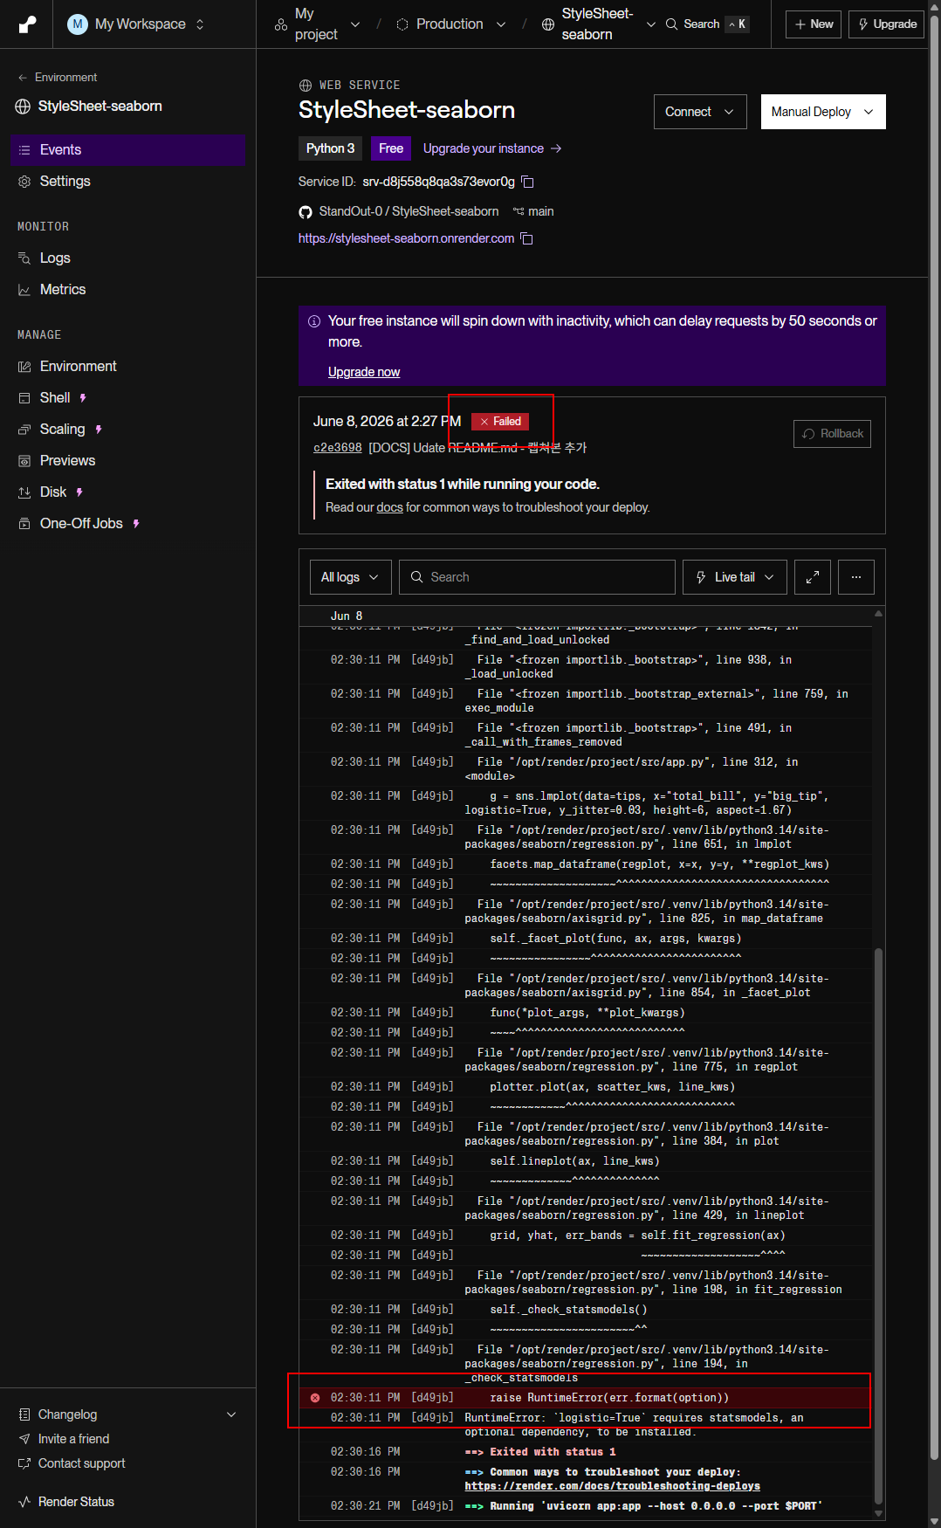This screenshot has width=941, height=1528.
Task: Open Settings in the sidebar
Action: (127, 182)
